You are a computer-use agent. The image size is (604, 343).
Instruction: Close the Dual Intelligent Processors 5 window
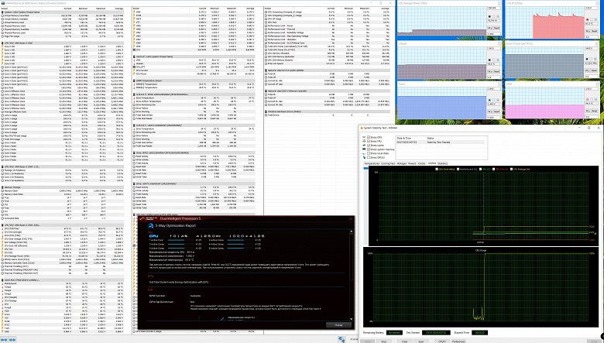coord(352,219)
